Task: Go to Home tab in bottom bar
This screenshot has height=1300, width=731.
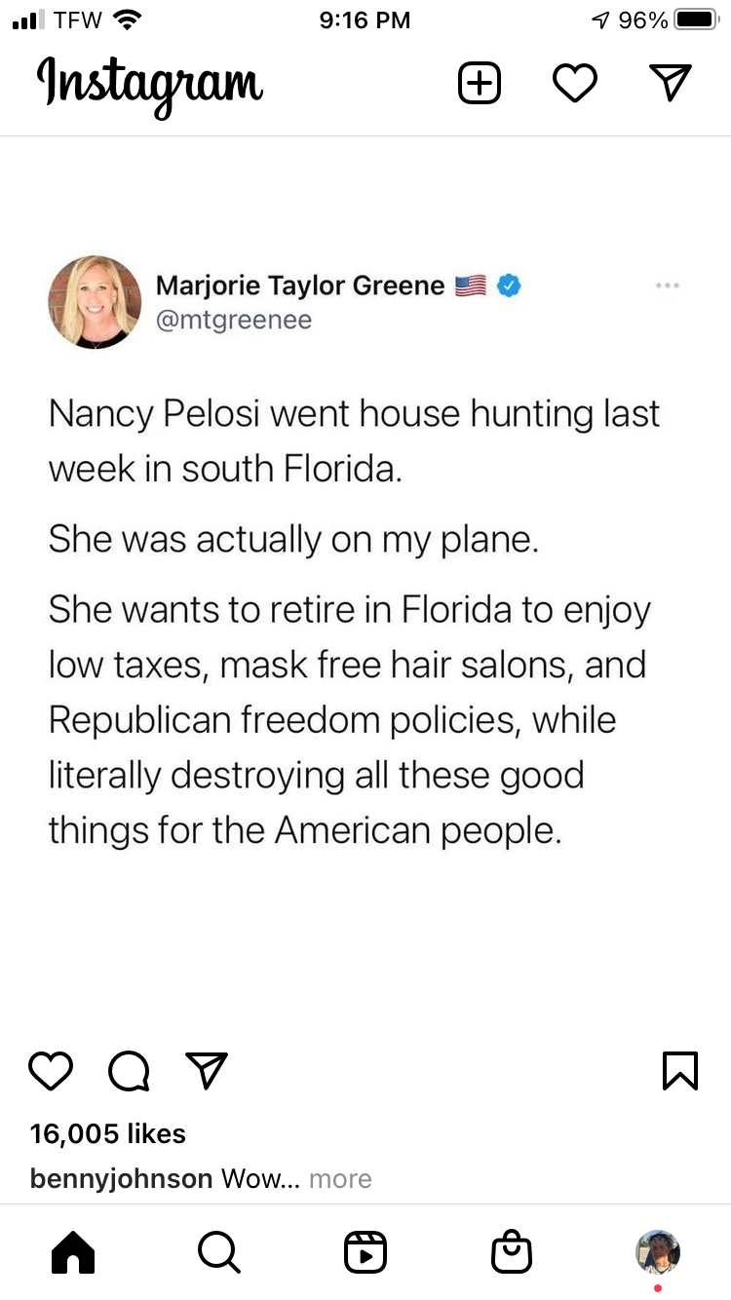Action: click(73, 1251)
